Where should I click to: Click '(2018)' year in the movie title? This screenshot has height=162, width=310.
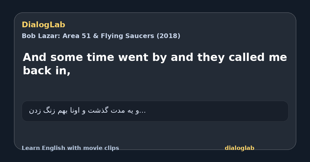(x=168, y=36)
